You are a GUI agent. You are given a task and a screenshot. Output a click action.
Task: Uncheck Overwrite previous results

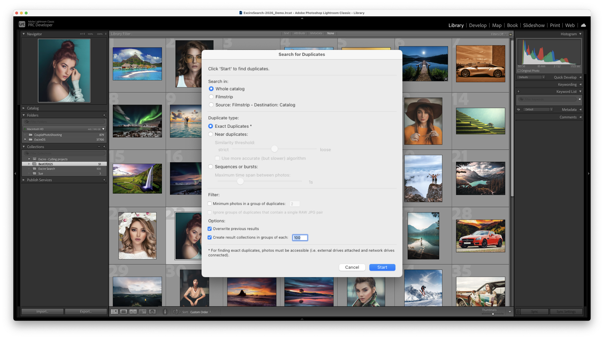pyautogui.click(x=210, y=229)
